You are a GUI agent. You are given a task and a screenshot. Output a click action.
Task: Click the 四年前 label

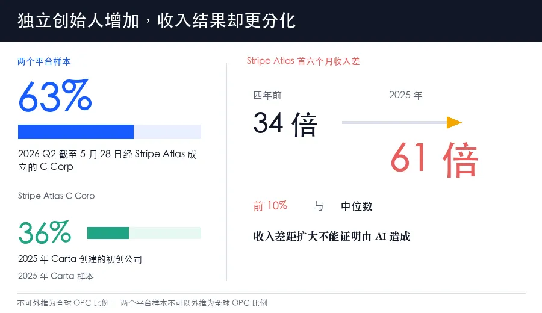coord(267,95)
